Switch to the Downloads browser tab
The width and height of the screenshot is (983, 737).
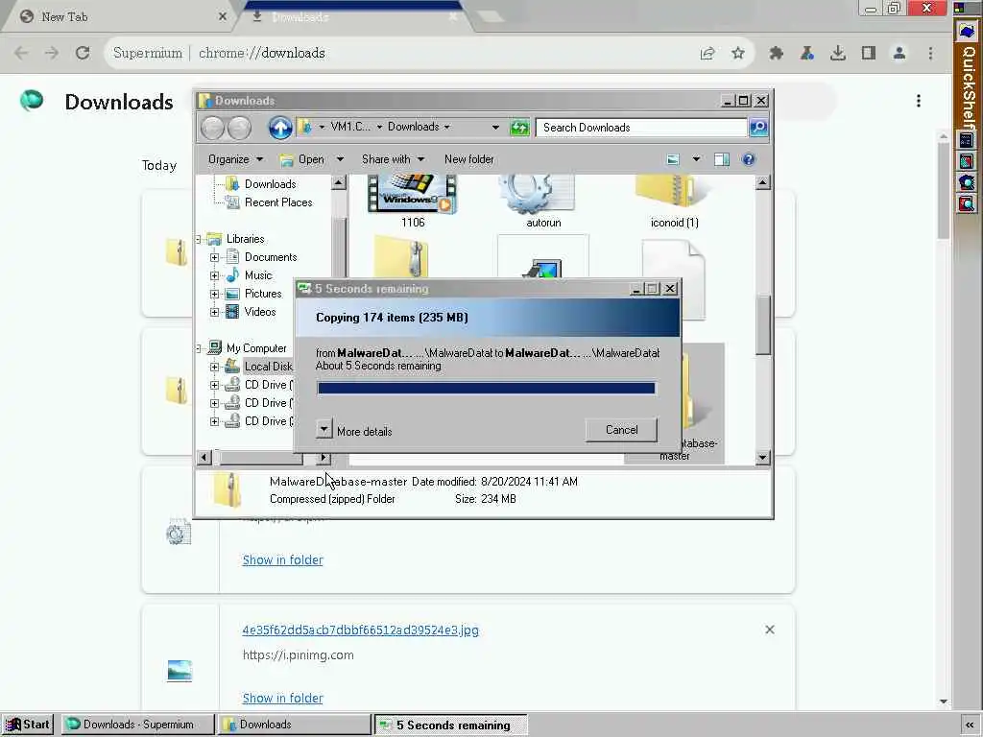pos(353,17)
